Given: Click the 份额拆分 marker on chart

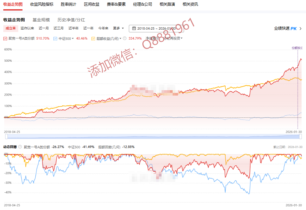Looking at the screenshot, I should (297, 48).
